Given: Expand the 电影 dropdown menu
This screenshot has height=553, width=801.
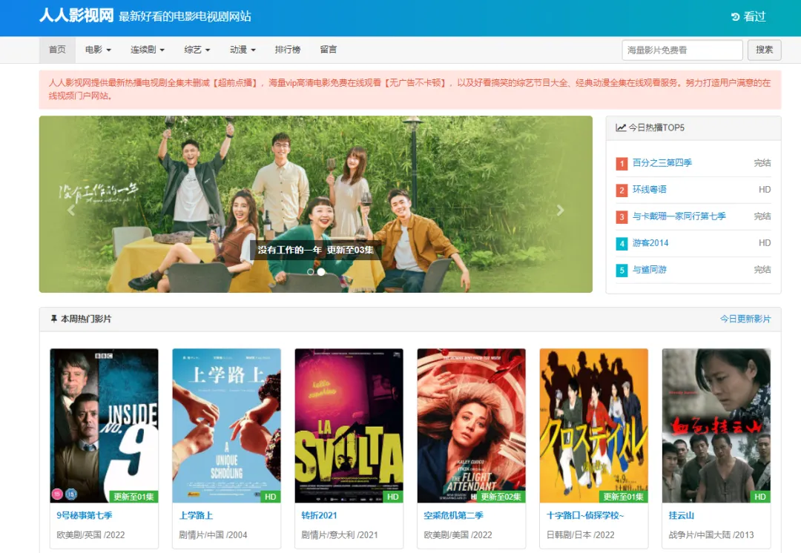Looking at the screenshot, I should click(x=98, y=50).
